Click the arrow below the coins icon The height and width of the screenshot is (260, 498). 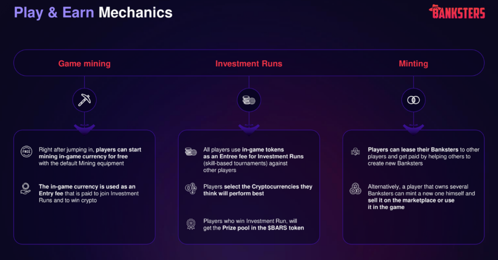coord(249,128)
